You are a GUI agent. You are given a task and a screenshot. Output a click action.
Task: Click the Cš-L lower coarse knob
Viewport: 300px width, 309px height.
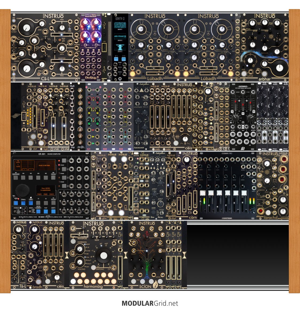(x=27, y=68)
